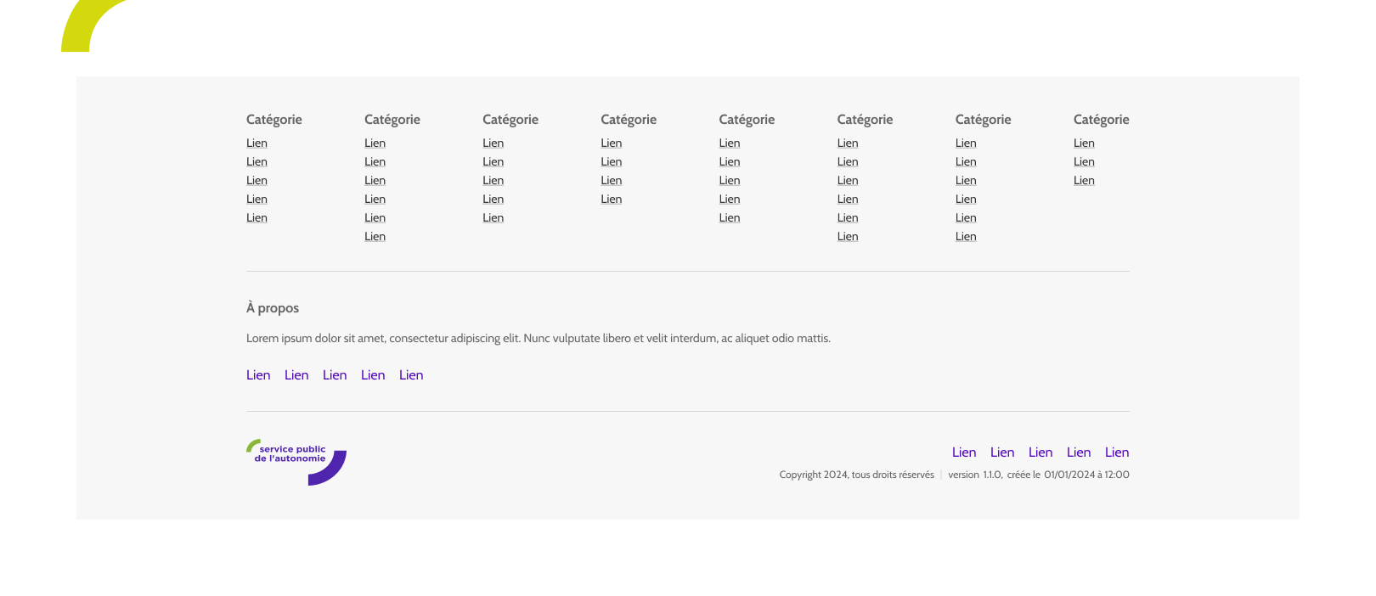
Task: Click fourth Lien in fourth Catégorie column
Action: (611, 200)
